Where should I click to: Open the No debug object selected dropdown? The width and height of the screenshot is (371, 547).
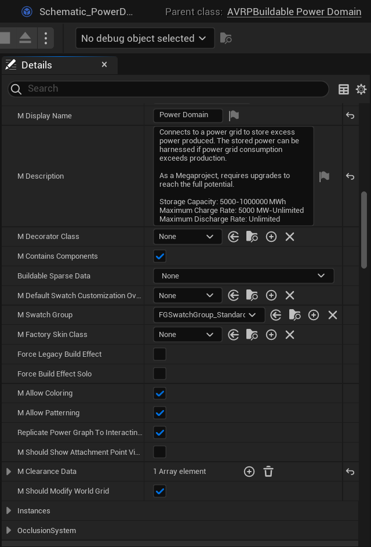click(x=145, y=38)
